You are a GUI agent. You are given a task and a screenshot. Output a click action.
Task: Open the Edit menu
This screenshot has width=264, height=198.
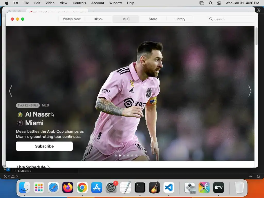(37, 3)
